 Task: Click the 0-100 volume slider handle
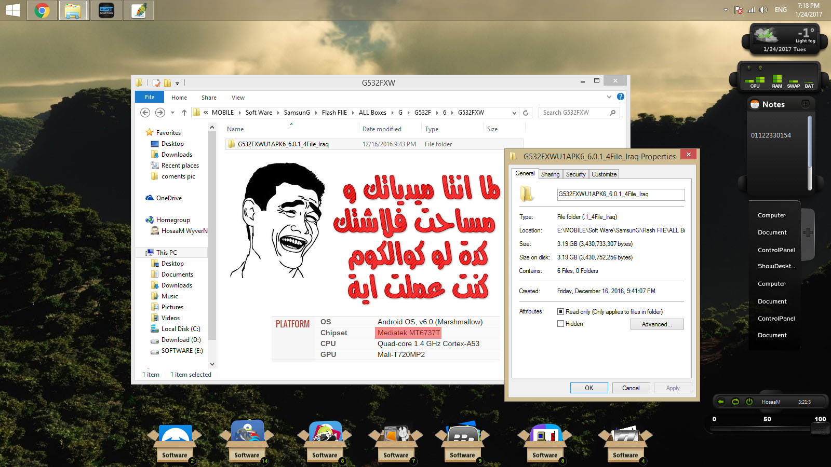click(820, 429)
